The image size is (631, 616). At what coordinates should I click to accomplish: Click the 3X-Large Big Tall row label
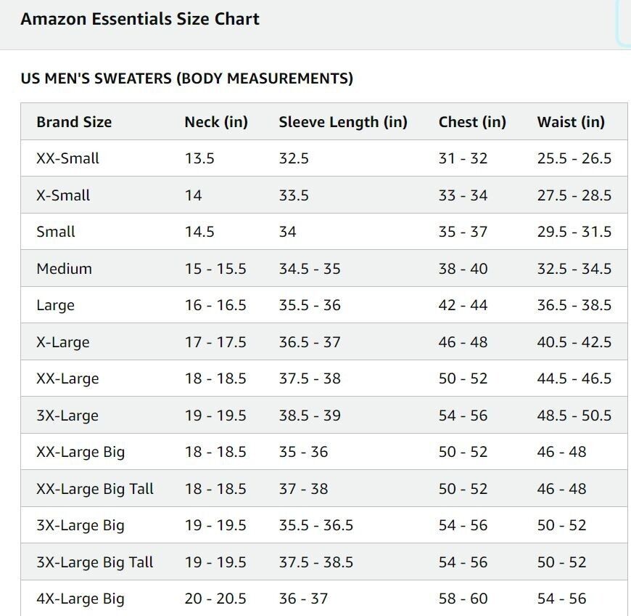click(x=95, y=562)
